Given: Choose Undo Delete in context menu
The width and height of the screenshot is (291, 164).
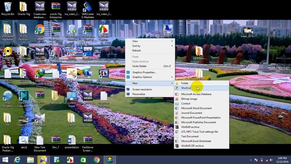Looking at the screenshot, I should coord(150,66).
